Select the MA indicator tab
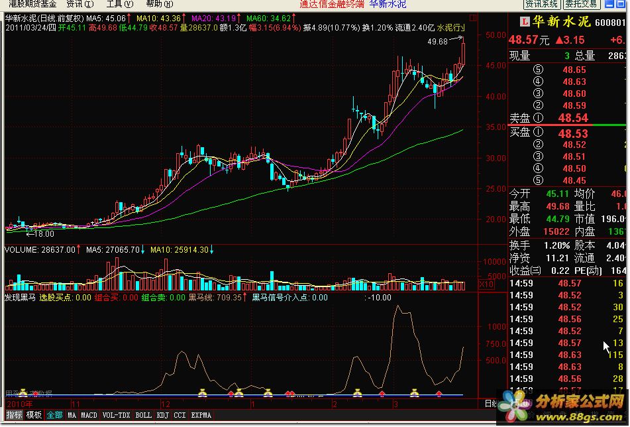 72,415
